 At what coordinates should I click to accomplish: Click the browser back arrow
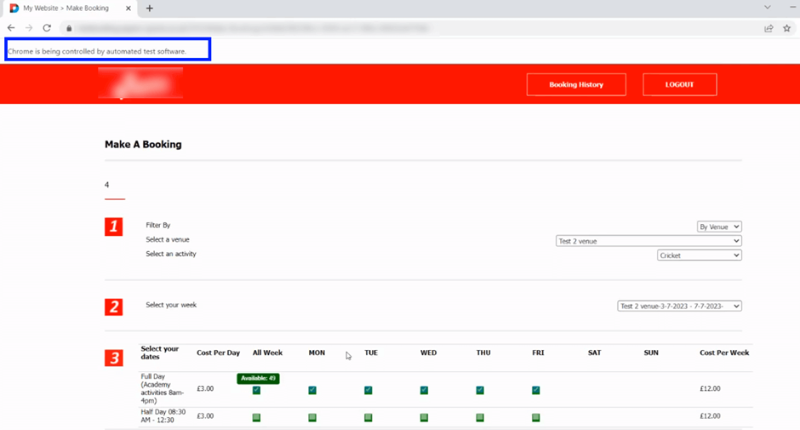(11, 28)
